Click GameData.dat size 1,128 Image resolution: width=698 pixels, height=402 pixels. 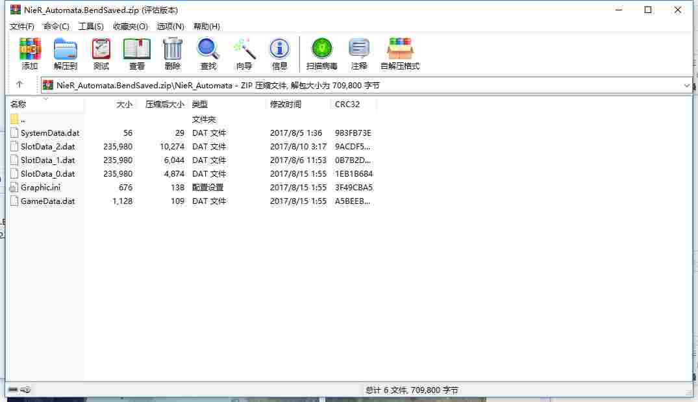pos(123,201)
